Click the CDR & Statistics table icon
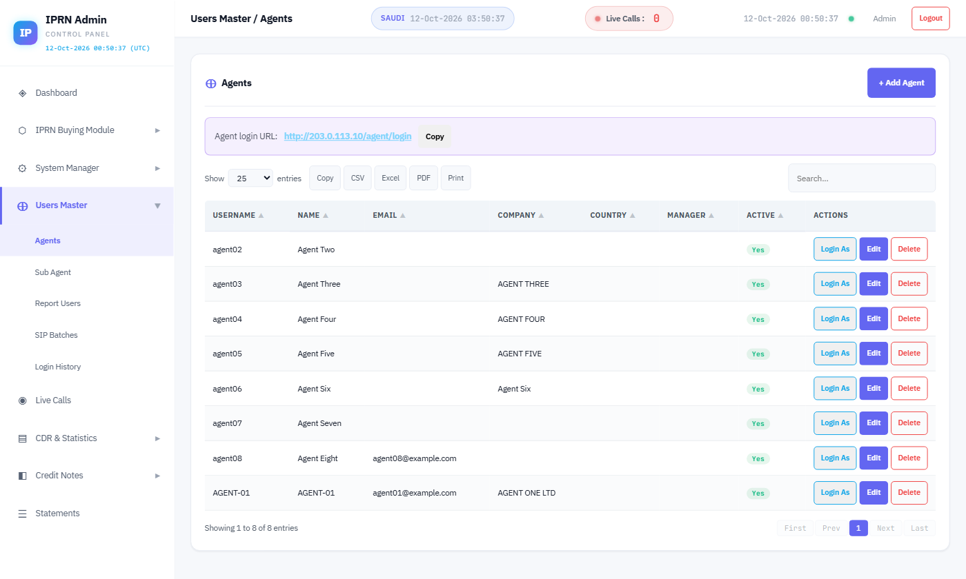966x579 pixels. pyautogui.click(x=22, y=438)
